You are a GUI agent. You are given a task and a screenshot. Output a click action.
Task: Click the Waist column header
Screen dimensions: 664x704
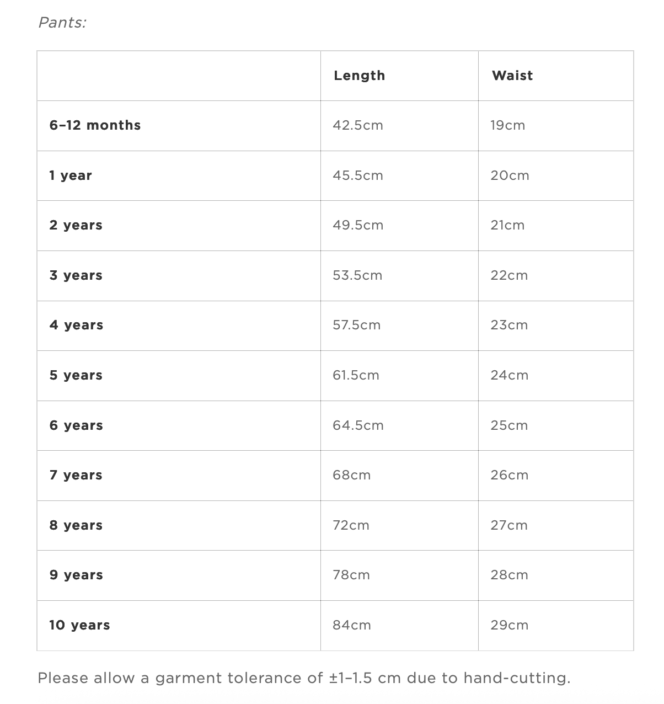coord(512,76)
